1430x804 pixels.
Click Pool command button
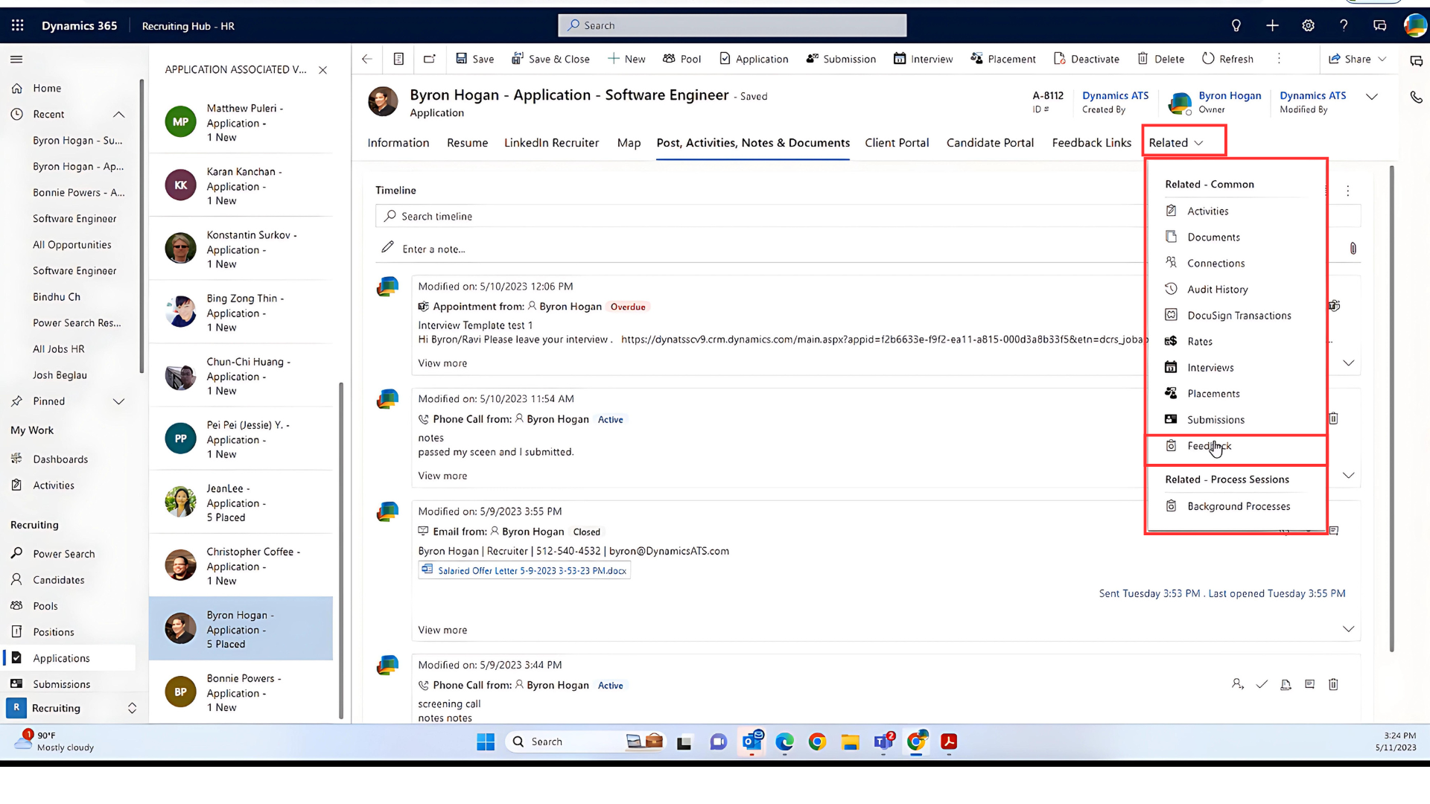click(x=681, y=59)
